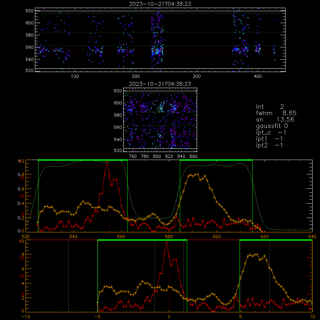Click the right thick green bar atop third plot
This screenshot has height=320, width=320.
tap(216, 160)
